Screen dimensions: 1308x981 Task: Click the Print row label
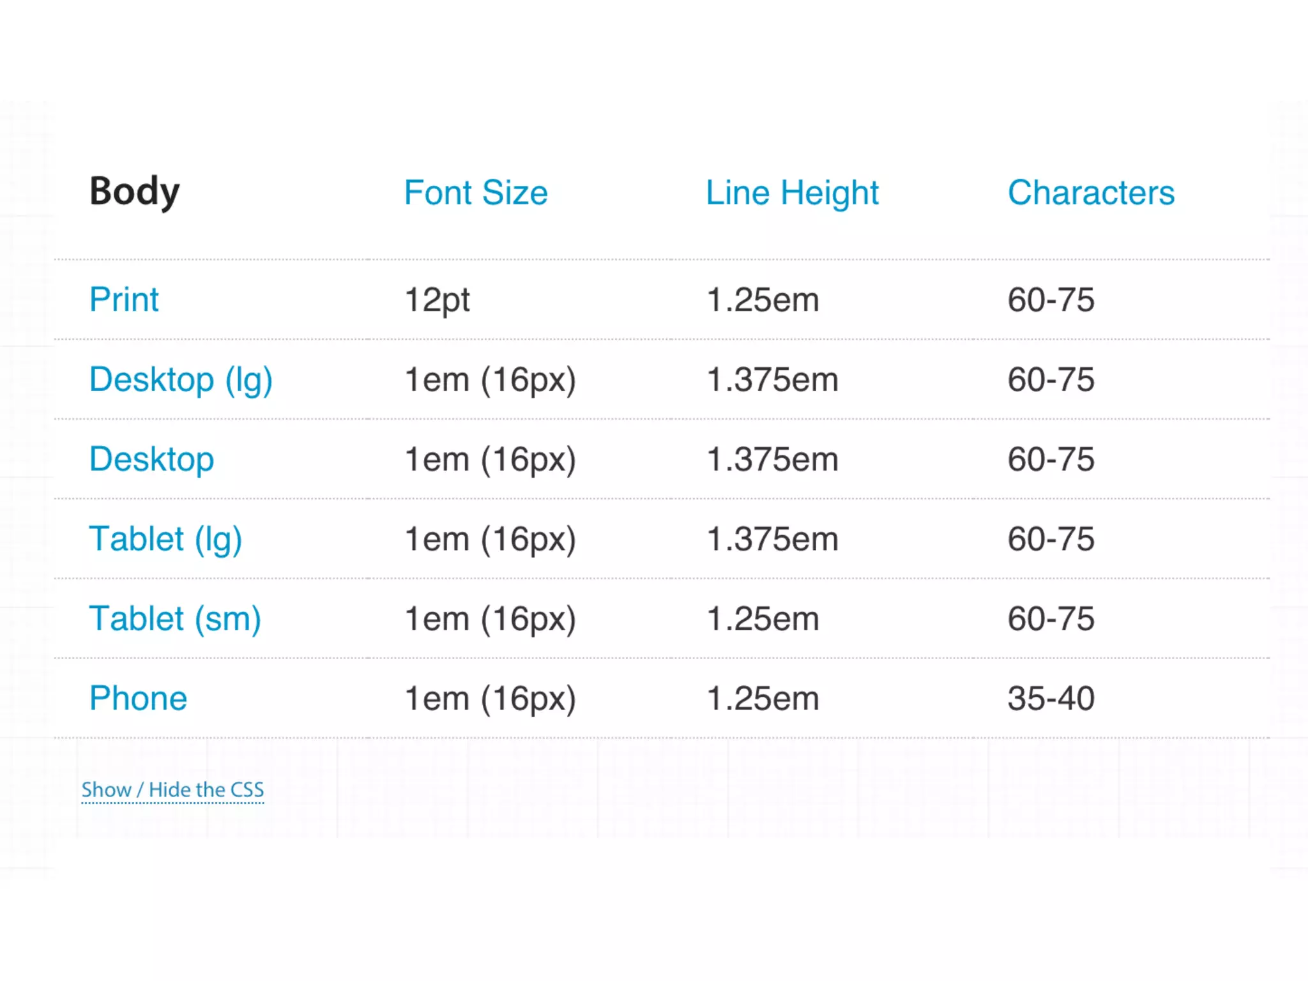point(124,300)
